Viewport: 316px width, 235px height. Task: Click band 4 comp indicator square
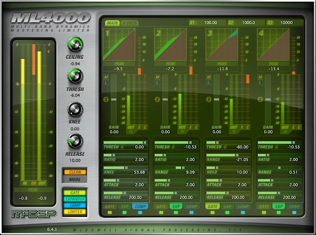[x=294, y=212]
